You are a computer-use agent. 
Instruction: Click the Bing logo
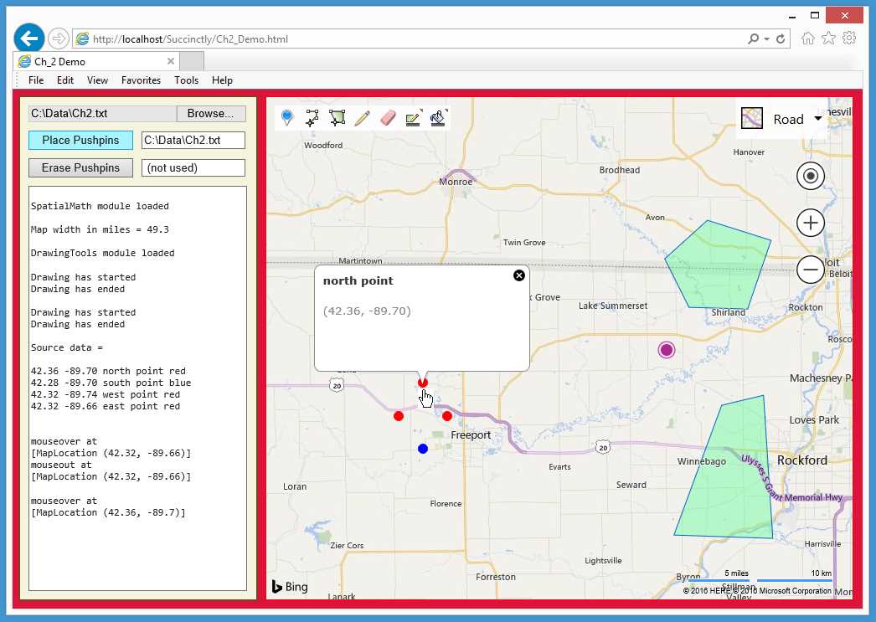[x=290, y=587]
